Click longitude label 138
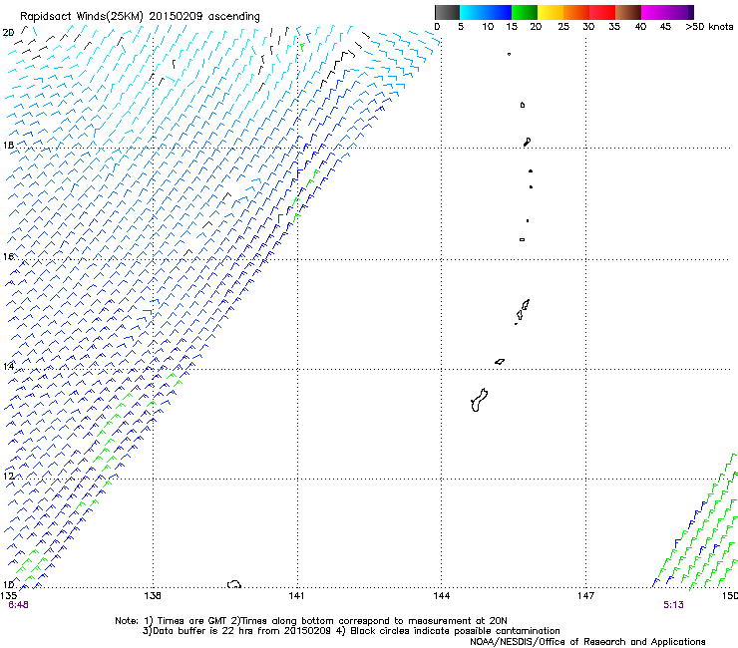Viewport: 738px width, 648px height. click(x=153, y=596)
